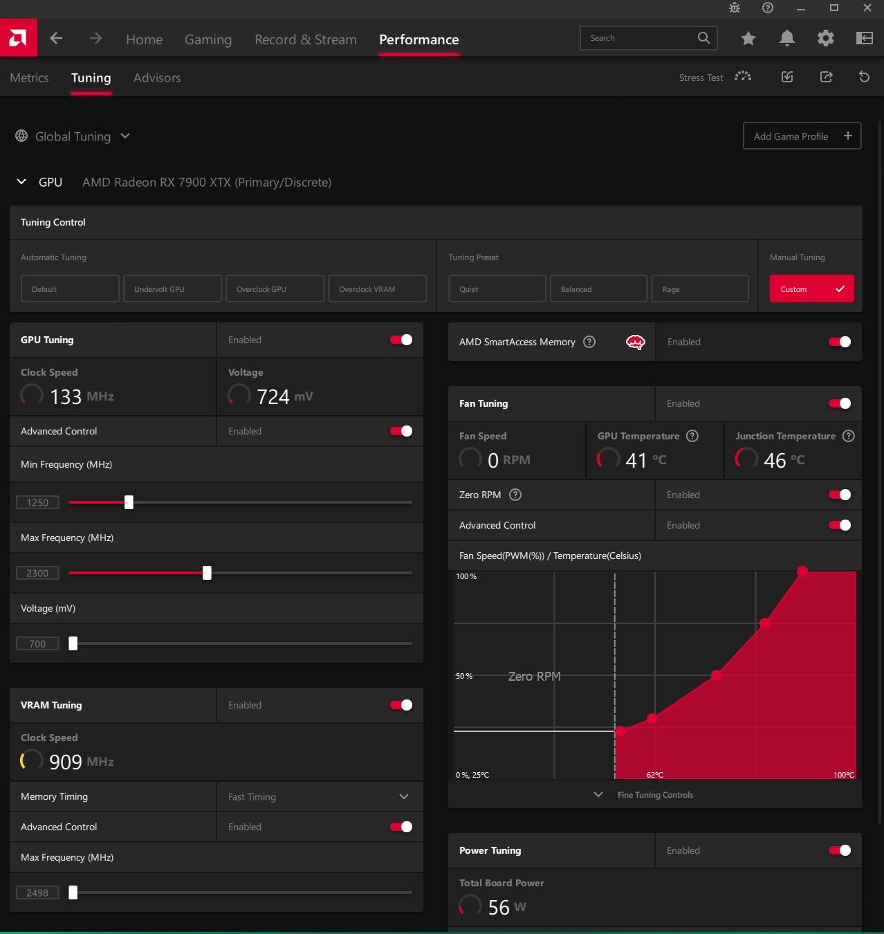Toggle the sidebar panel icon
Viewport: 884px width, 934px height.
(x=865, y=39)
